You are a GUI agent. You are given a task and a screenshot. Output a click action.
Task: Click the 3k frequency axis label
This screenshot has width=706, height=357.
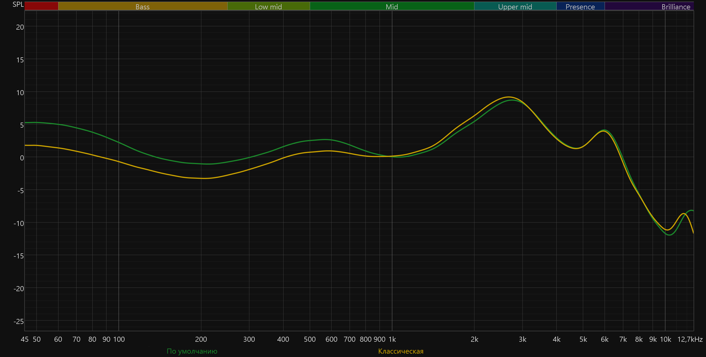[522, 339]
